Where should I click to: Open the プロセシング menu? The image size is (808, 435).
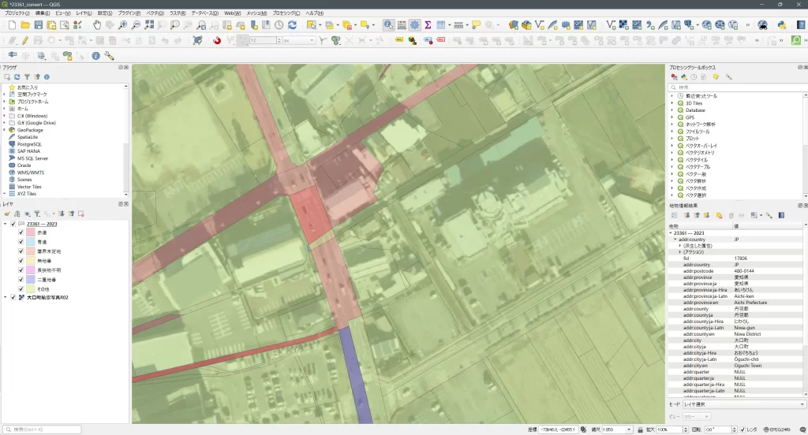tap(286, 13)
